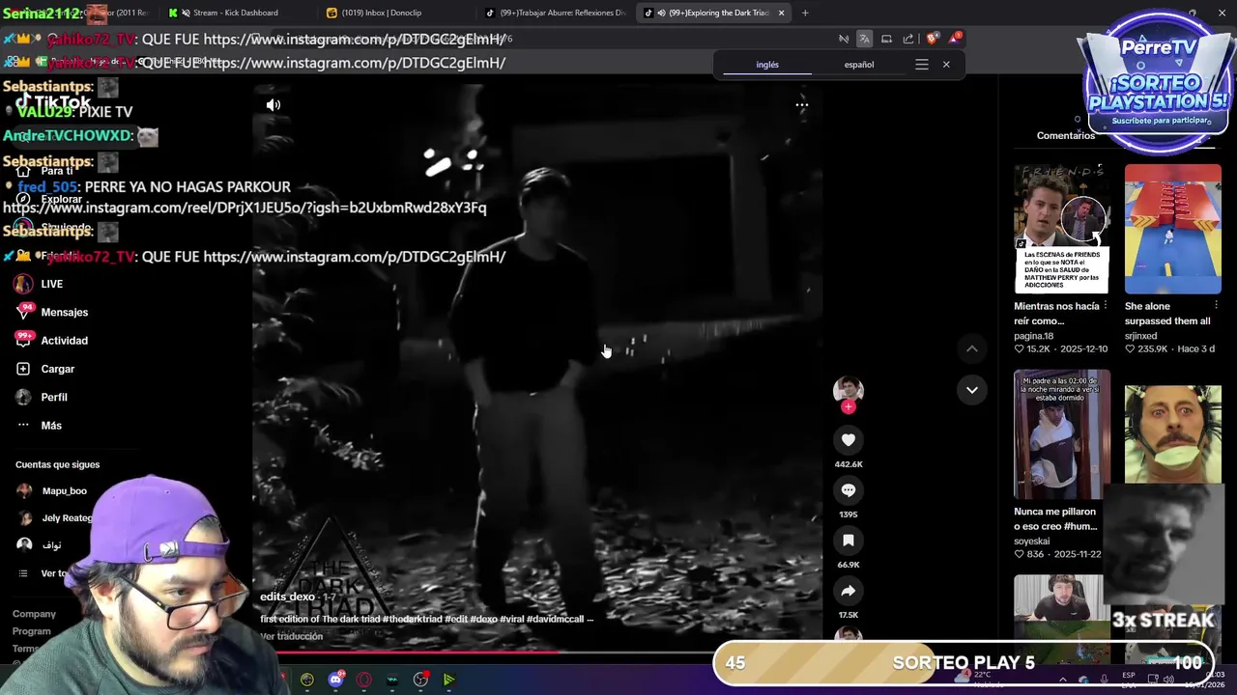The width and height of the screenshot is (1237, 695).
Task: Open a new browser tab
Action: click(805, 13)
